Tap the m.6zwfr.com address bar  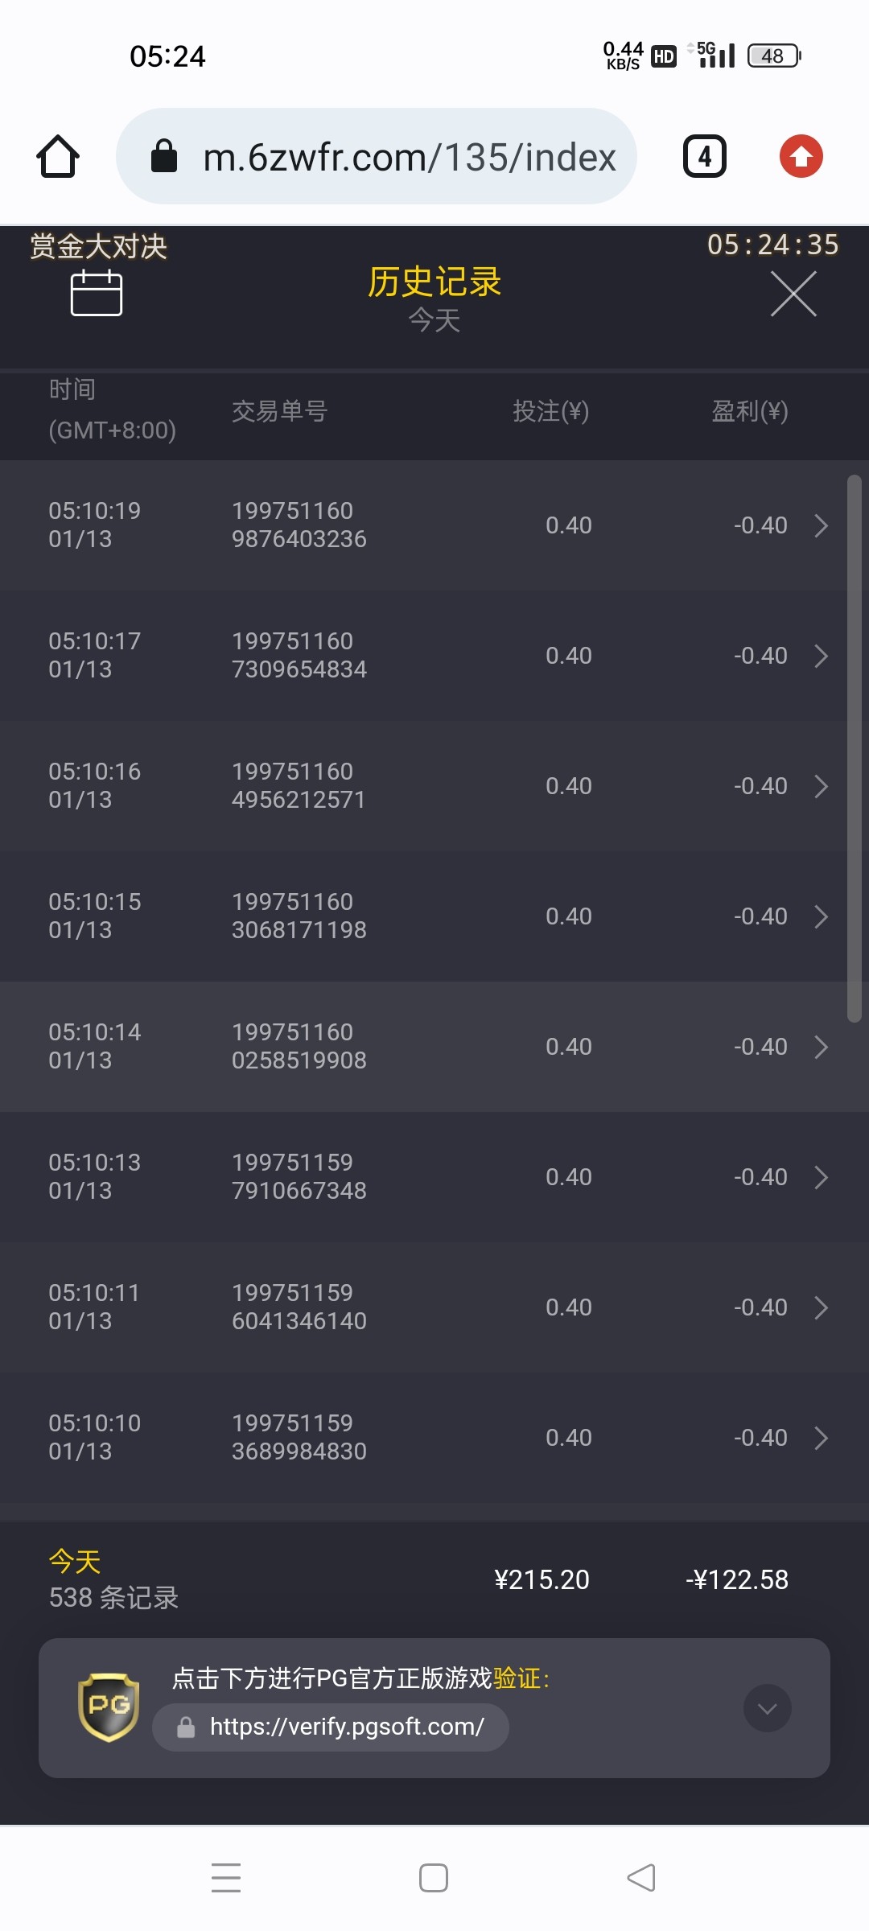[x=409, y=156]
